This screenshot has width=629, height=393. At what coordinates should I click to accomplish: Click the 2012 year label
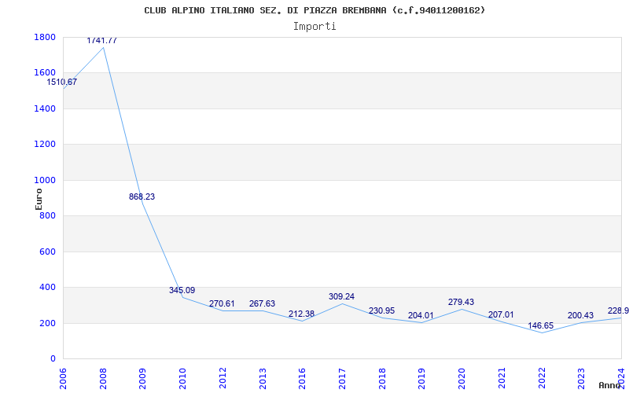point(223,379)
